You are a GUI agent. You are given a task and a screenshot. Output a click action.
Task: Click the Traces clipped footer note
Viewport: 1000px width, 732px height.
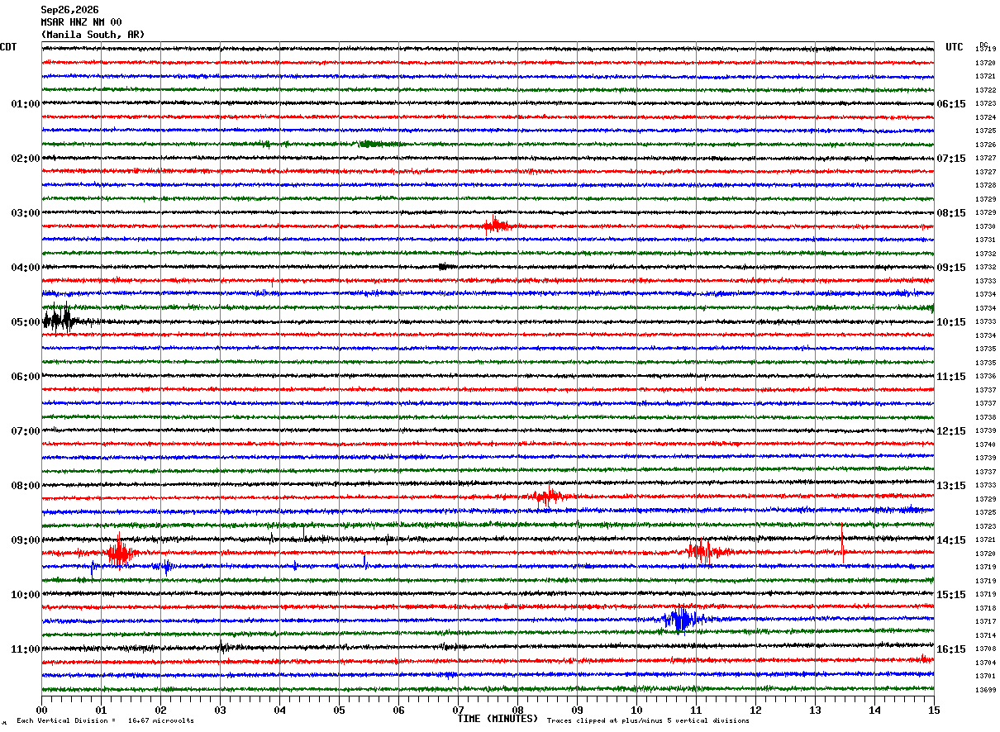[648, 720]
